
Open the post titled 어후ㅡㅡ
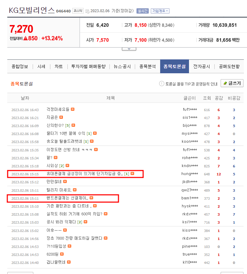[54, 230]
